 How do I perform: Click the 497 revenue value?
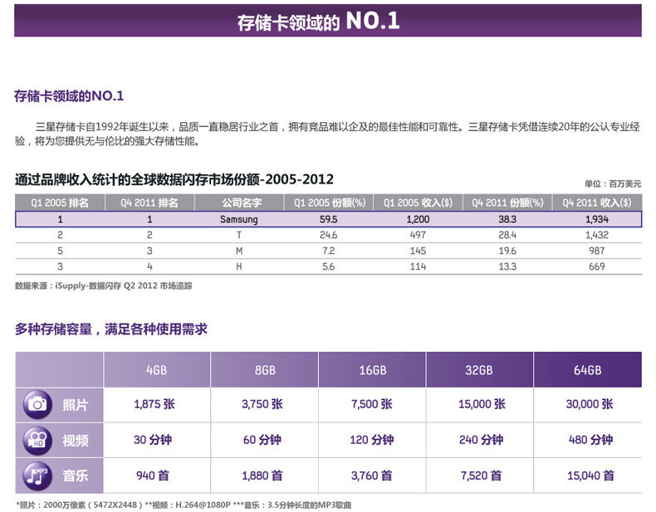[418, 235]
